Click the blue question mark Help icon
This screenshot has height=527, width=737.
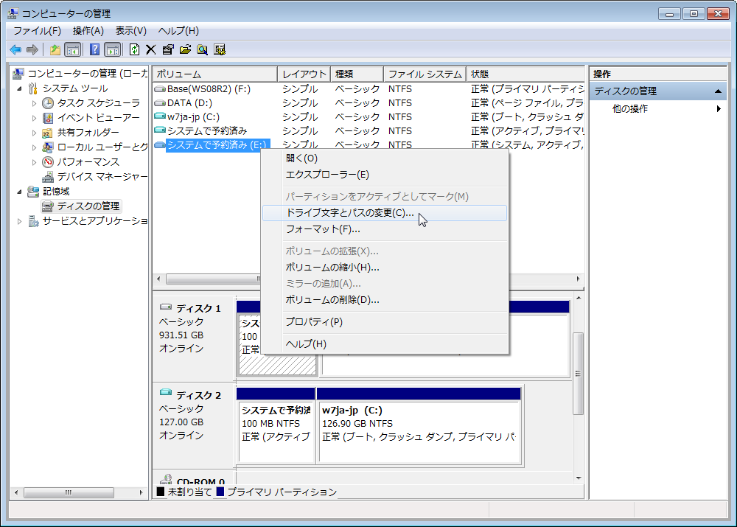[x=94, y=50]
